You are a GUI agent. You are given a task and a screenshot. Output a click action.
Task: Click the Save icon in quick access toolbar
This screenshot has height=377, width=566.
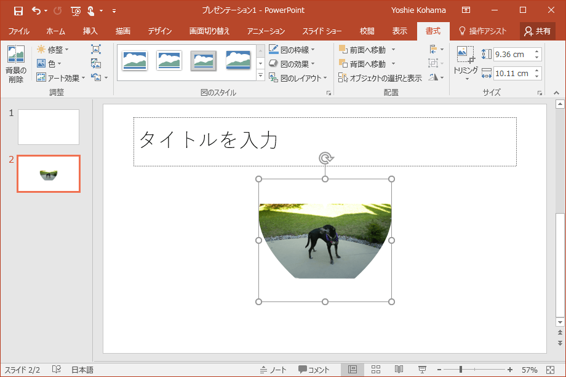(18, 10)
